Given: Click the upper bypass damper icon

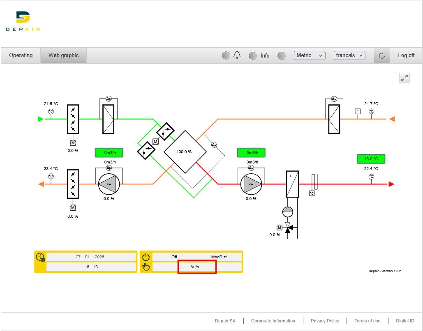Looking at the screenshot, I should click(165, 131).
